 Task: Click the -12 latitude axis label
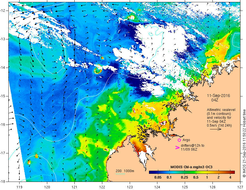(x=3, y=11)
